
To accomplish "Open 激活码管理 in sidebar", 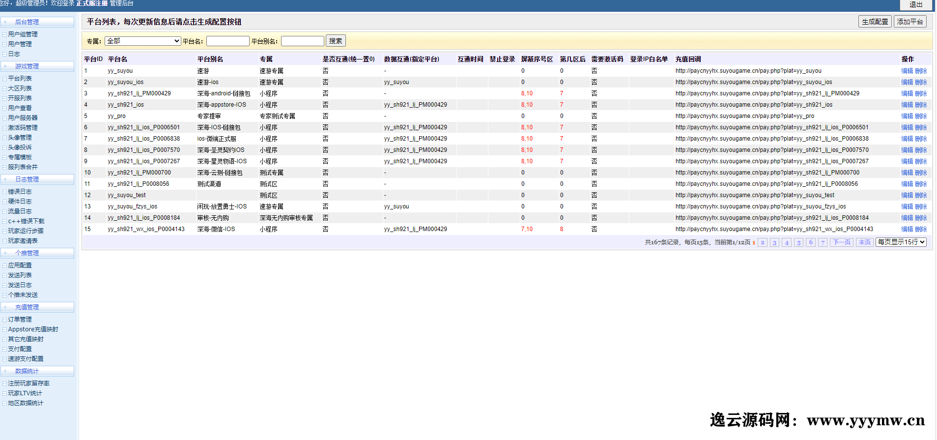I will click(x=23, y=128).
